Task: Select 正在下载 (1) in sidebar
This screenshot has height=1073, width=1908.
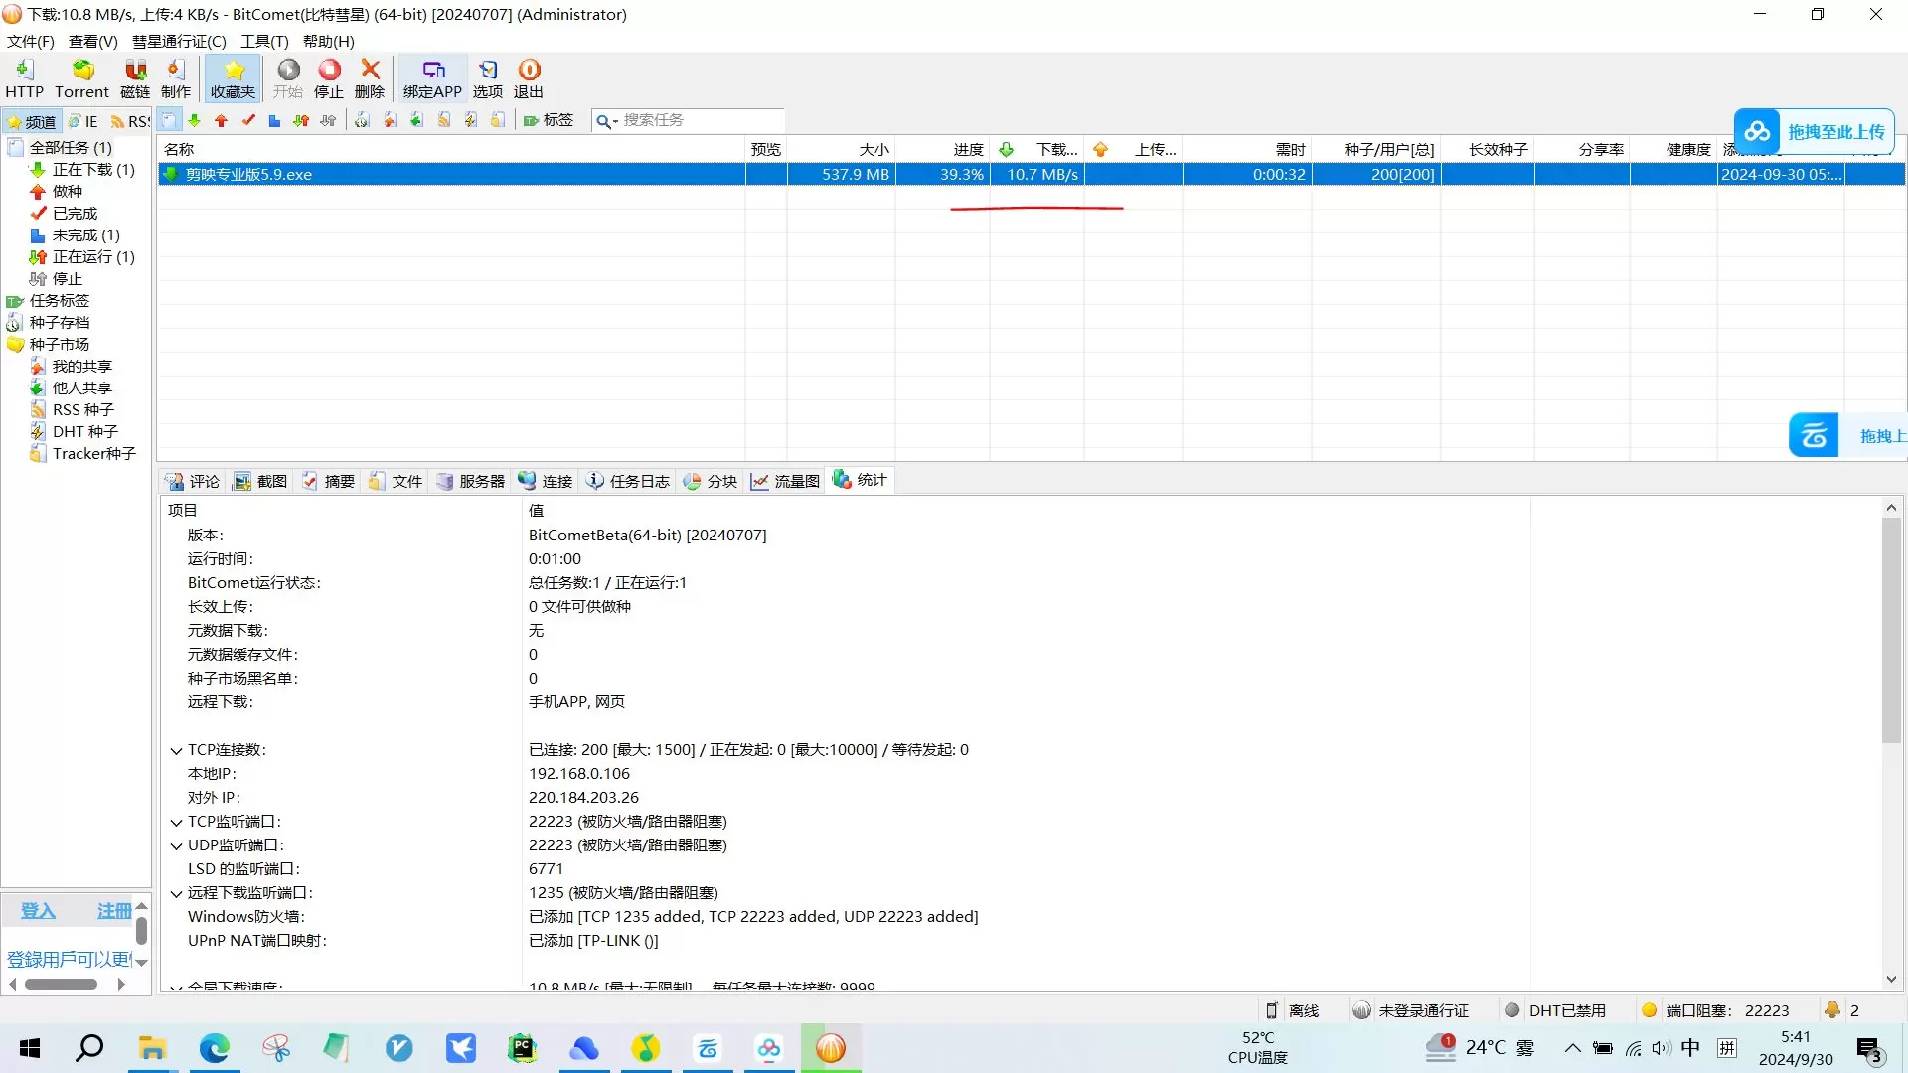Action: 93,170
